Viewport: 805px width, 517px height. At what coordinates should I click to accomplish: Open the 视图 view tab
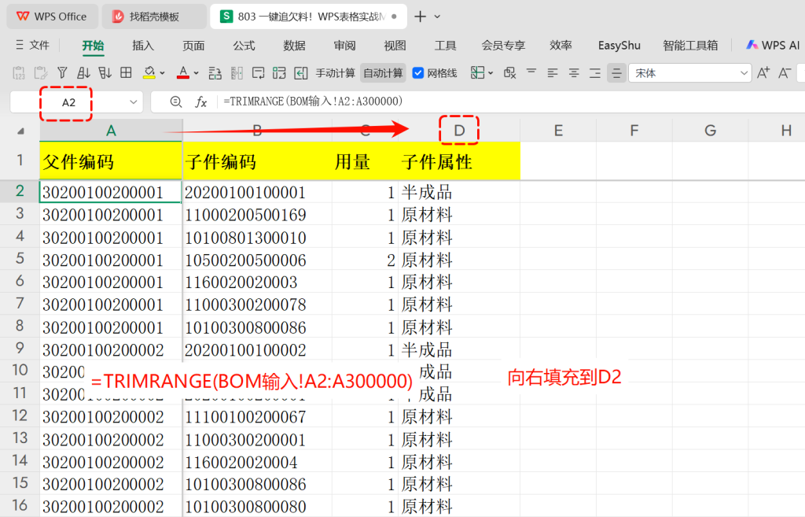click(395, 45)
